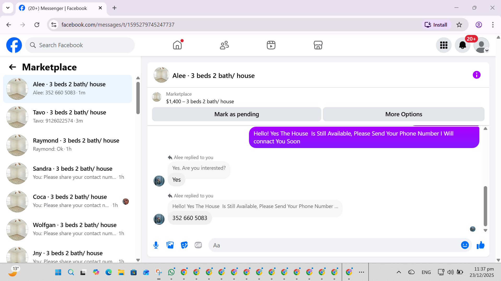Click the 'Yes' message from Alee
The width and height of the screenshot is (501, 281).
(176, 180)
